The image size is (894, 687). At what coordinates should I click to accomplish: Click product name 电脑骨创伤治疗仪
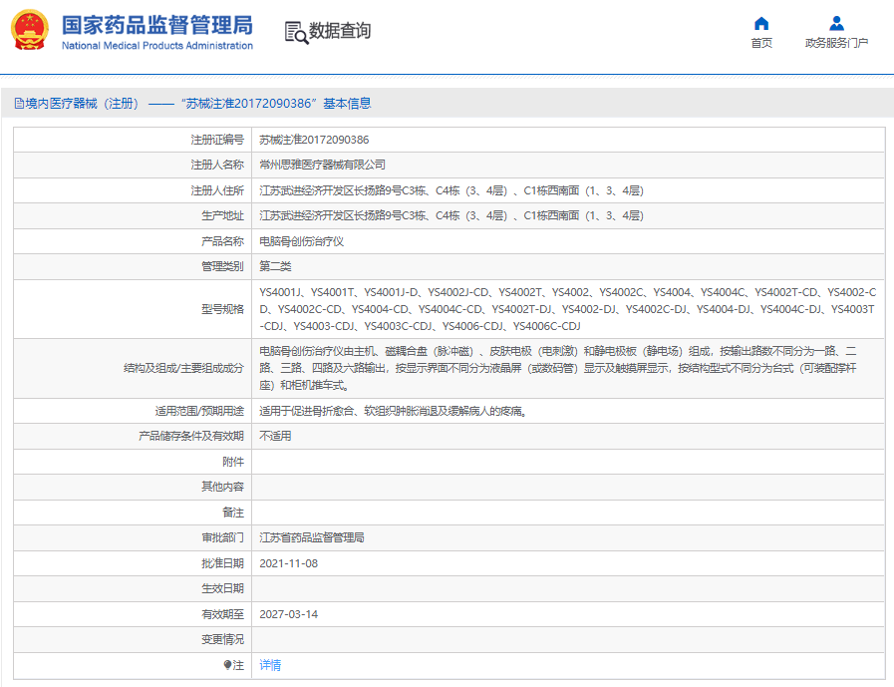tap(301, 241)
